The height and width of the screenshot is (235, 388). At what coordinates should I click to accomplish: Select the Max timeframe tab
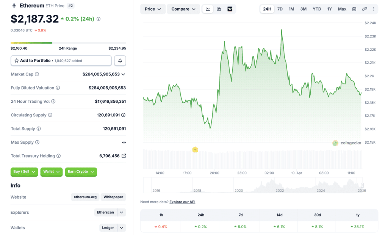pos(342,9)
